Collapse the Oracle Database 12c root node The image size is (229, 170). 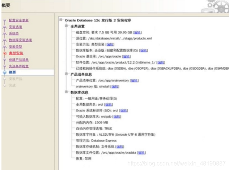(x=61, y=20)
